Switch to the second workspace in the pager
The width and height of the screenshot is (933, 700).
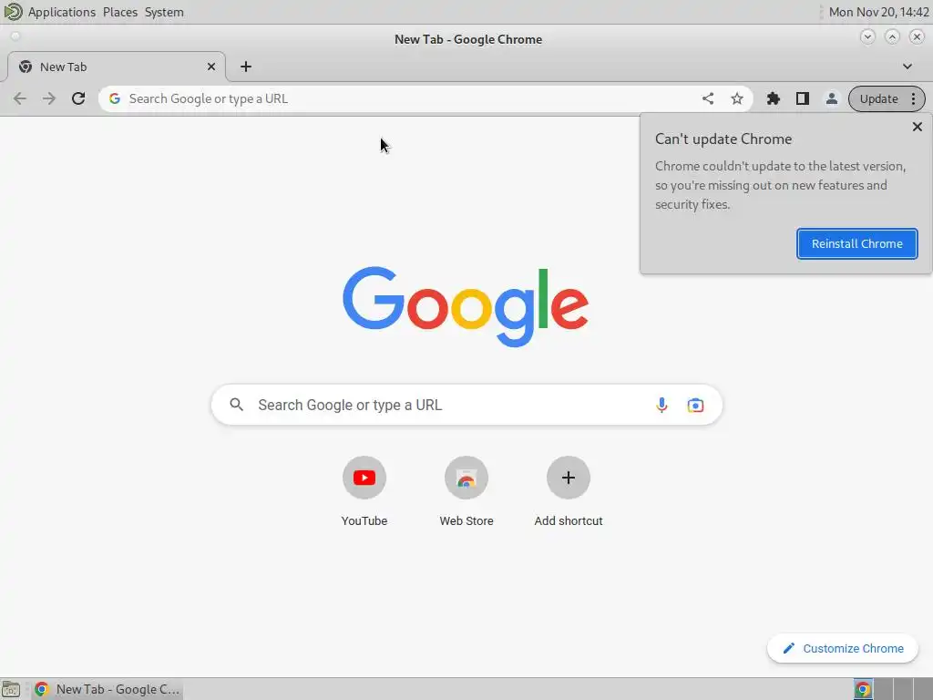(882, 689)
